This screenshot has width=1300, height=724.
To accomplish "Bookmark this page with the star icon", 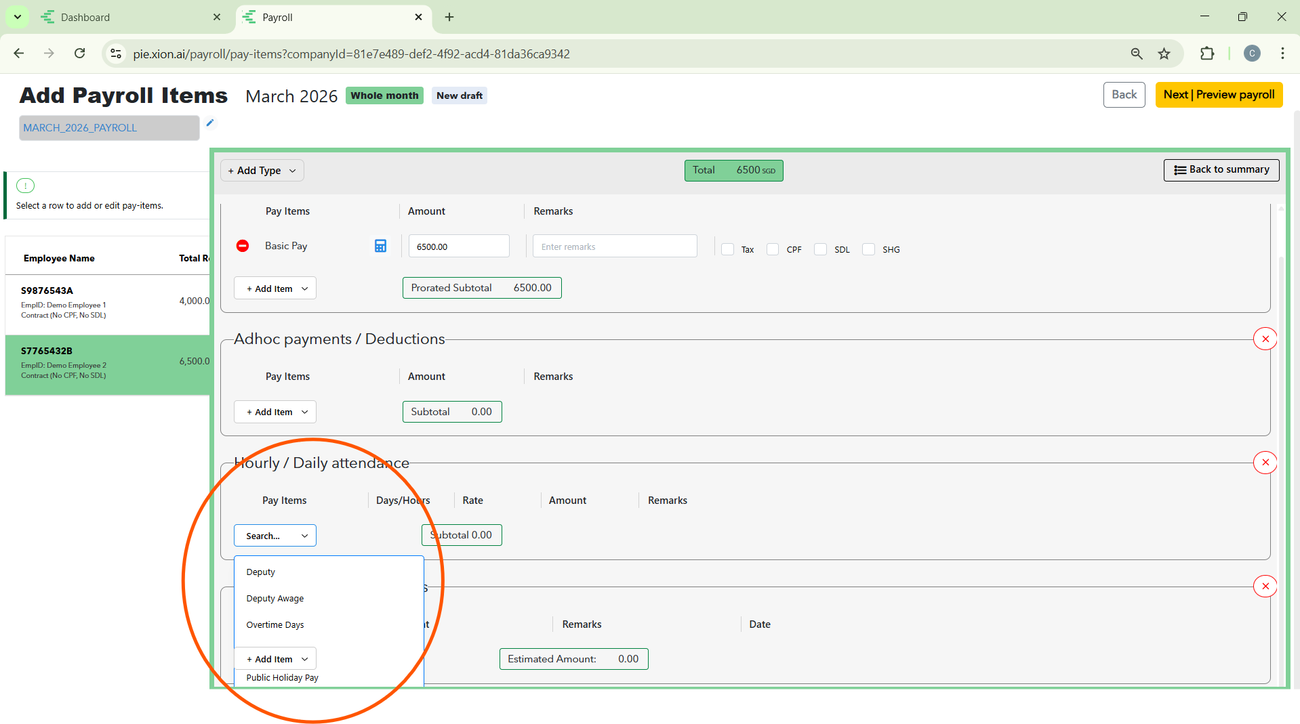I will pos(1164,54).
